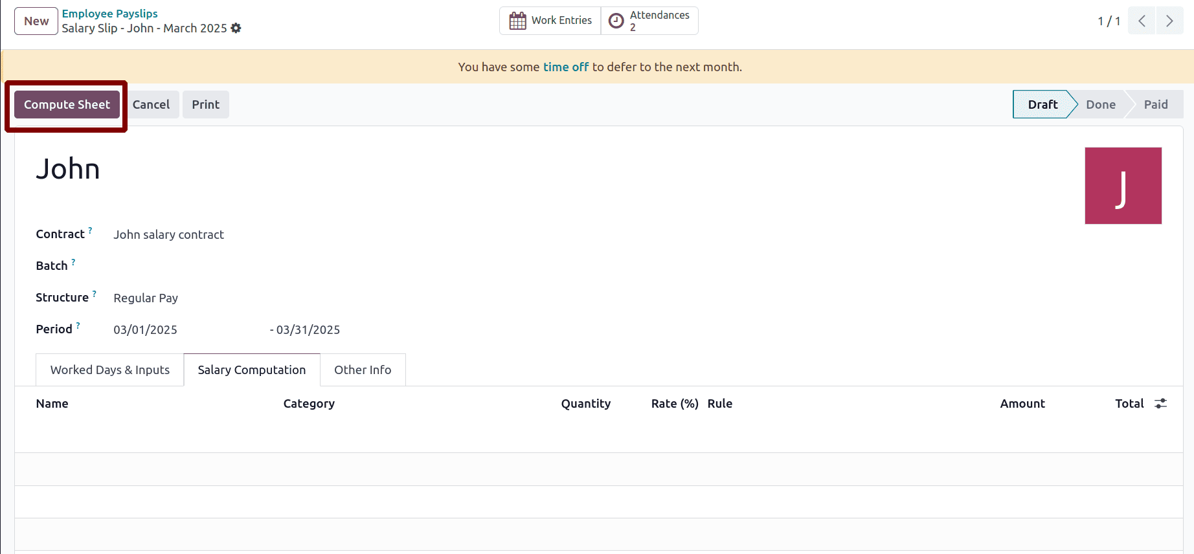Click the record counter 1 / 1

pyautogui.click(x=1109, y=21)
